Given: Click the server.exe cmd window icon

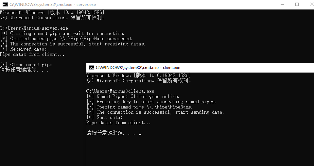Looking at the screenshot, I should click(x=5, y=4).
